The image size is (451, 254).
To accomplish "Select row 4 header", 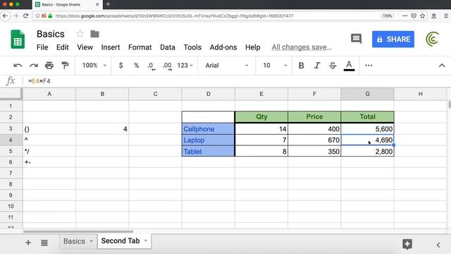I will tap(11, 140).
